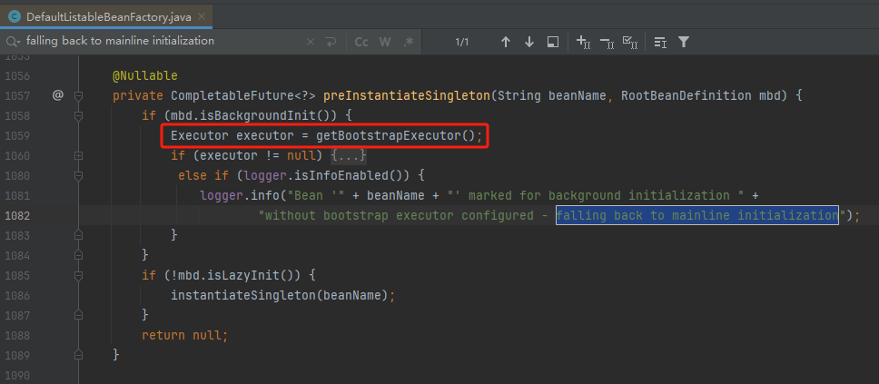Image resolution: width=879 pixels, height=384 pixels.
Task: Click CompletableFuture<?> return type
Action: click(x=244, y=96)
